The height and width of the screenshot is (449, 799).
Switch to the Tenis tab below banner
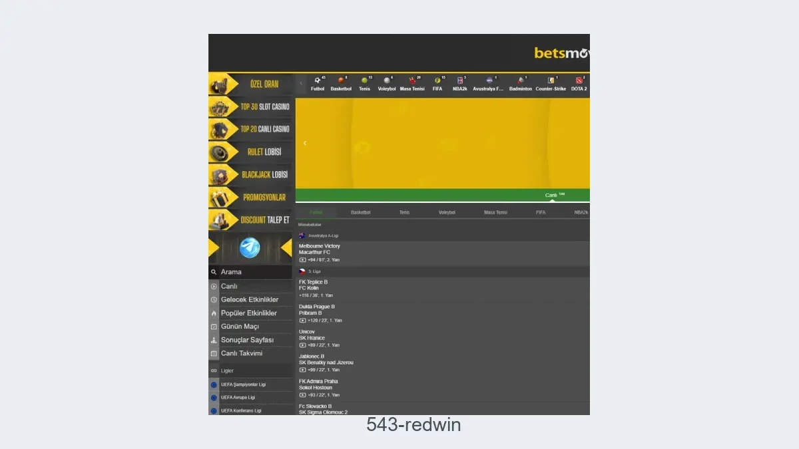(404, 212)
